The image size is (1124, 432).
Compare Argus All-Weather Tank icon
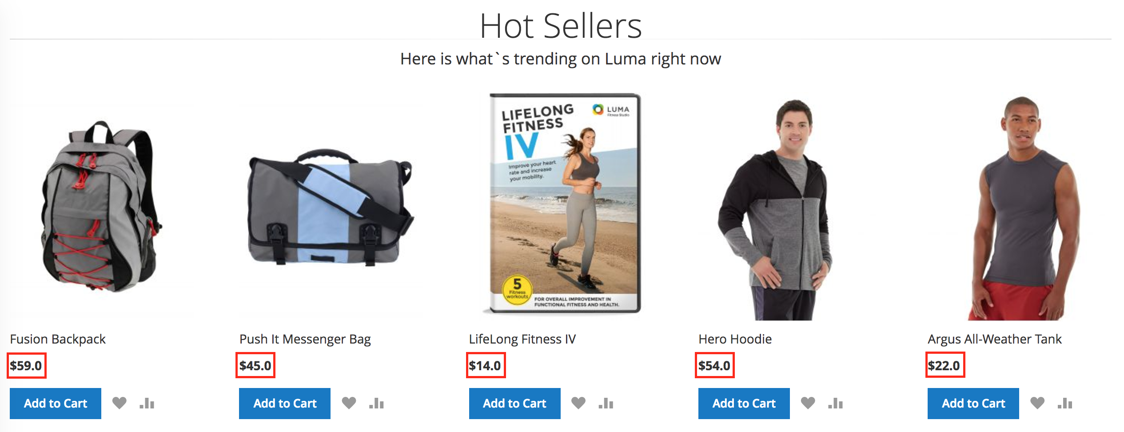1065,403
